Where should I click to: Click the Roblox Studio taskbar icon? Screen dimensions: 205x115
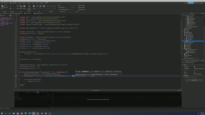(x=34, y=113)
